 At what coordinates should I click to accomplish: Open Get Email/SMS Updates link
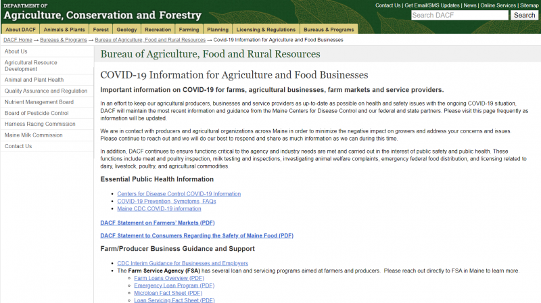(x=432, y=5)
